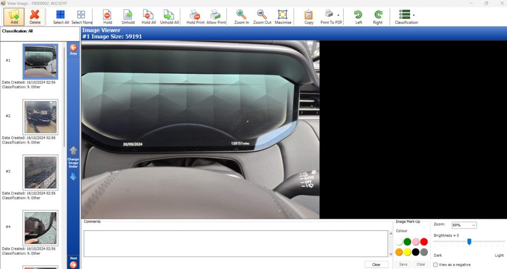Viewport: 507px width, 269px height.
Task: Click the Comments box scroll-up arrow
Action: point(391,233)
